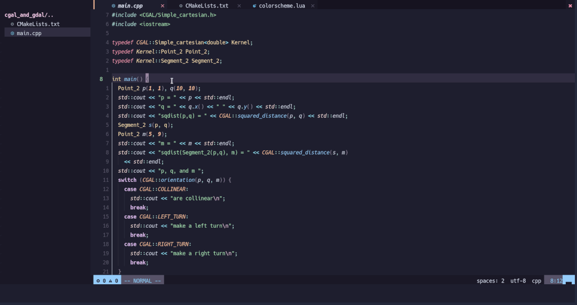577x305 pixels.
Task: Click the spaces: 2 indentation indicator
Action: [490, 281]
